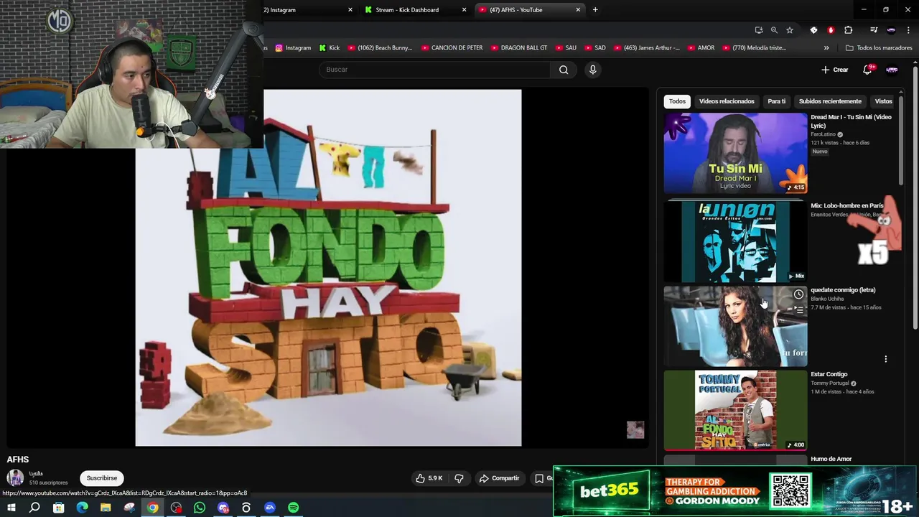This screenshot has width=919, height=517.
Task: Click the Crear button
Action: (x=835, y=70)
